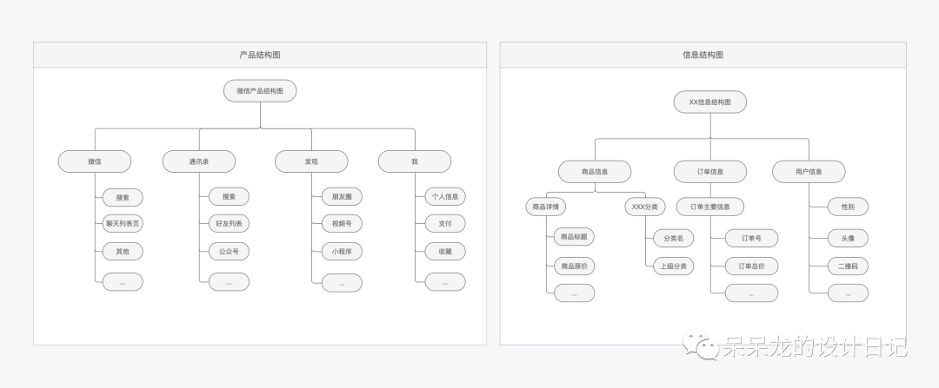Click the 支付 node
939x388 pixels.
[445, 224]
